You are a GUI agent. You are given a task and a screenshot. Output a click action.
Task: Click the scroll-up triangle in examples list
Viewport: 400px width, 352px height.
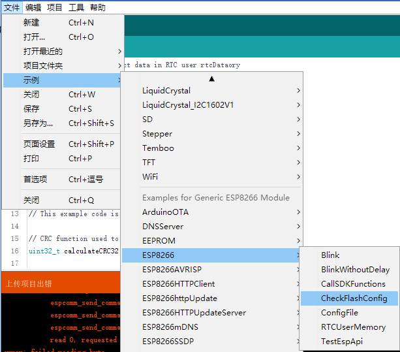(x=211, y=79)
